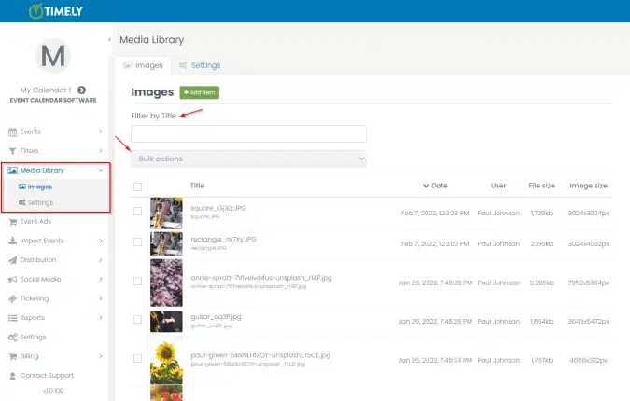Select Settings under Media Library
Screen dimensions: 630x401
[40, 202]
